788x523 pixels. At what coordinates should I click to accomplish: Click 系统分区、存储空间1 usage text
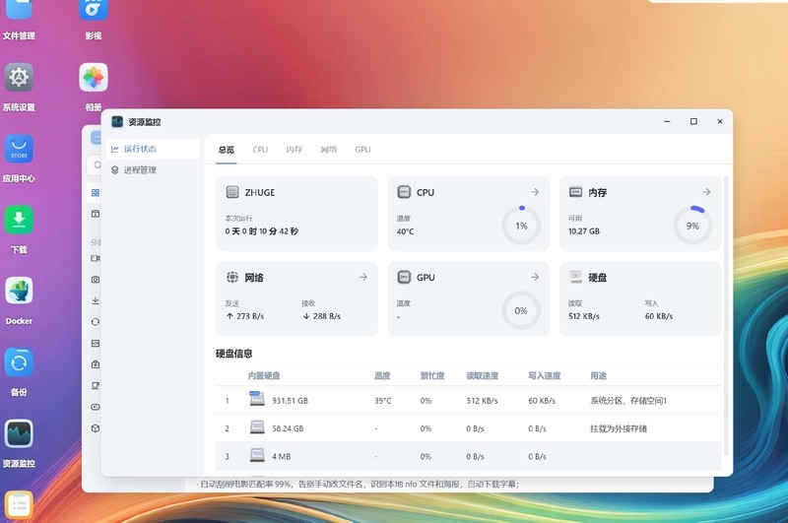click(628, 401)
